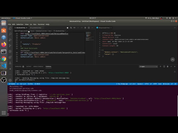Click the dataload-service breadcrumb segment
This screenshot has width=178, height=133.
(x=41, y=31)
